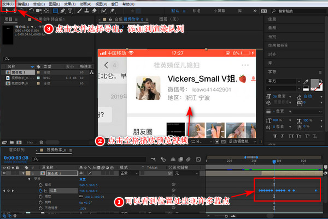328x219 pixels.
Task: Choose the Brush tool
Action: [x=79, y=10]
